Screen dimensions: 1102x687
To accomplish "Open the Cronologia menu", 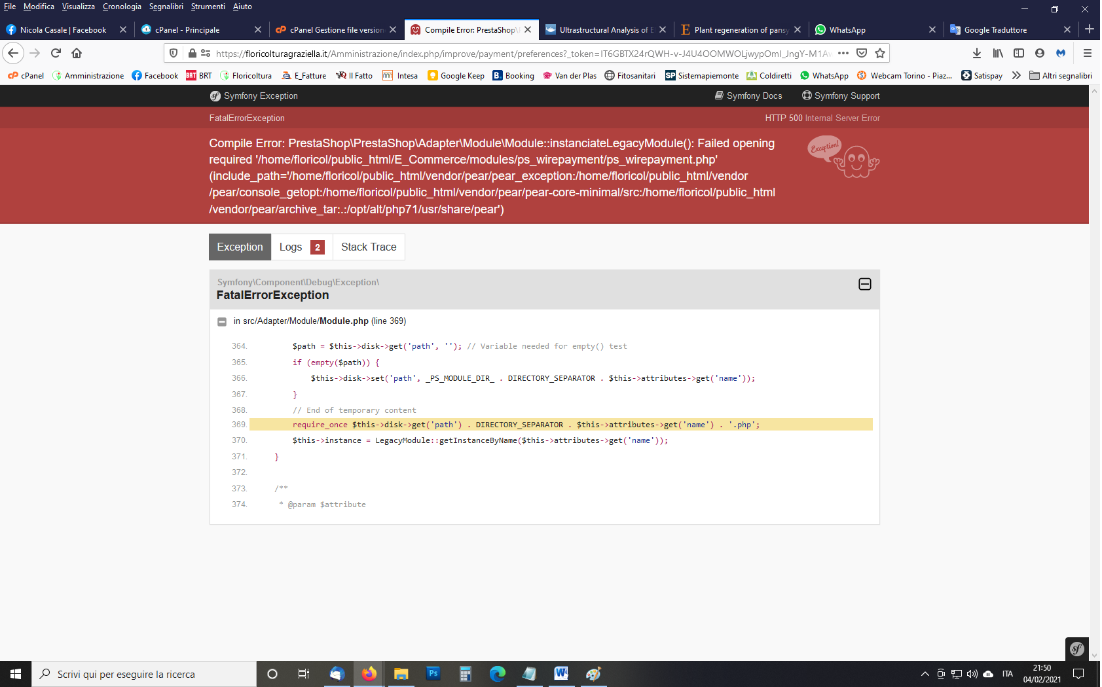I will point(122,7).
